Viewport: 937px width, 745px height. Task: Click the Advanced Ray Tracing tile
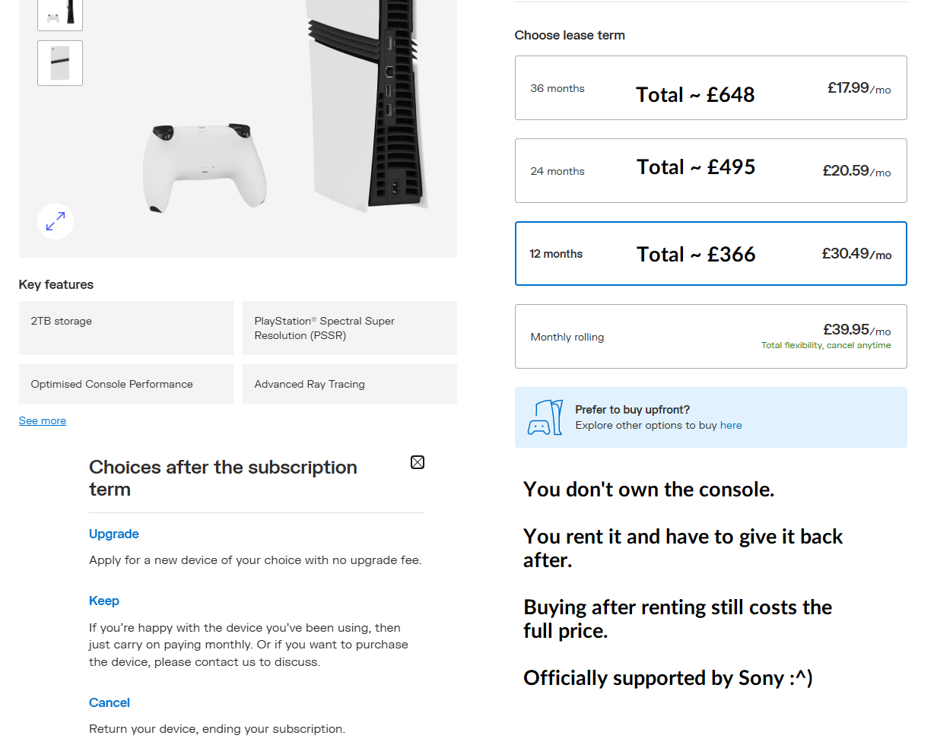click(350, 385)
